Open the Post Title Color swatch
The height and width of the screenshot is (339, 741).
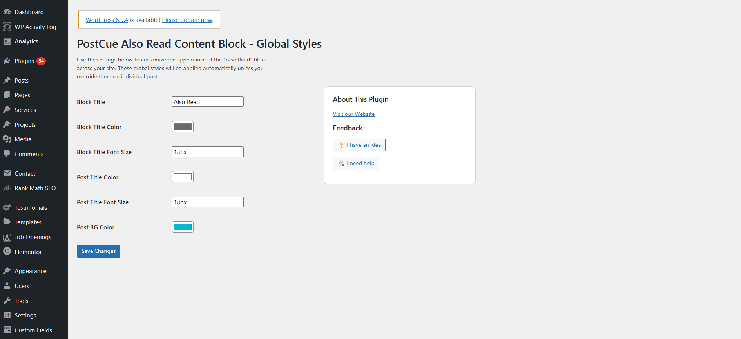coord(183,177)
